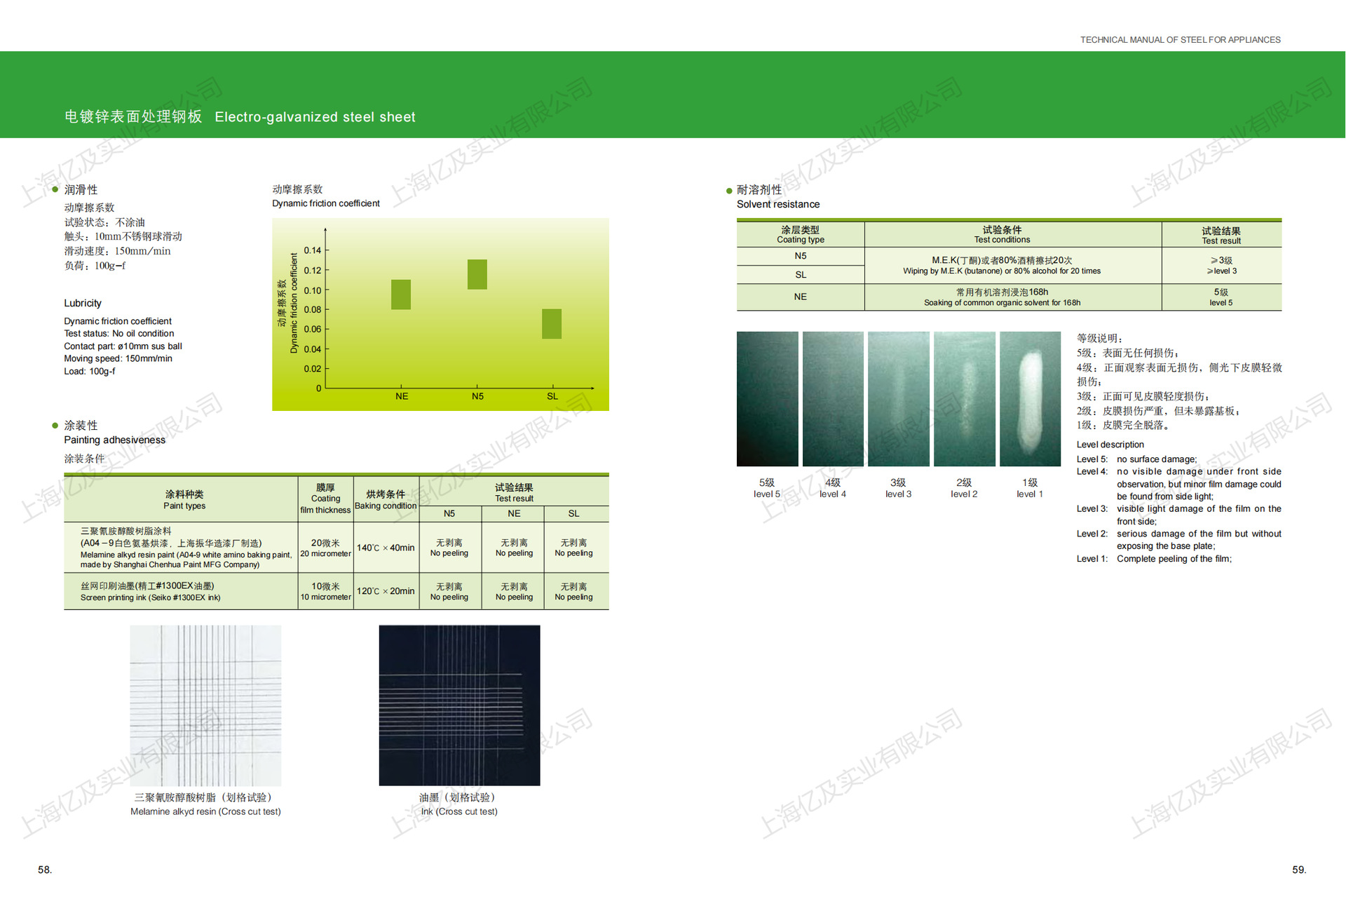This screenshot has width=1346, height=913.
Task: Click the page number 59
Action: 1299,870
